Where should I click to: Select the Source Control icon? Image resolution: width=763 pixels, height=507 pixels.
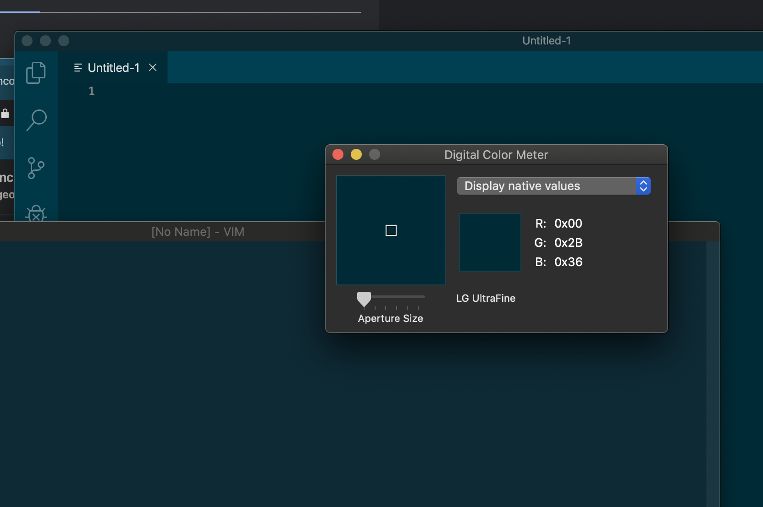[35, 168]
